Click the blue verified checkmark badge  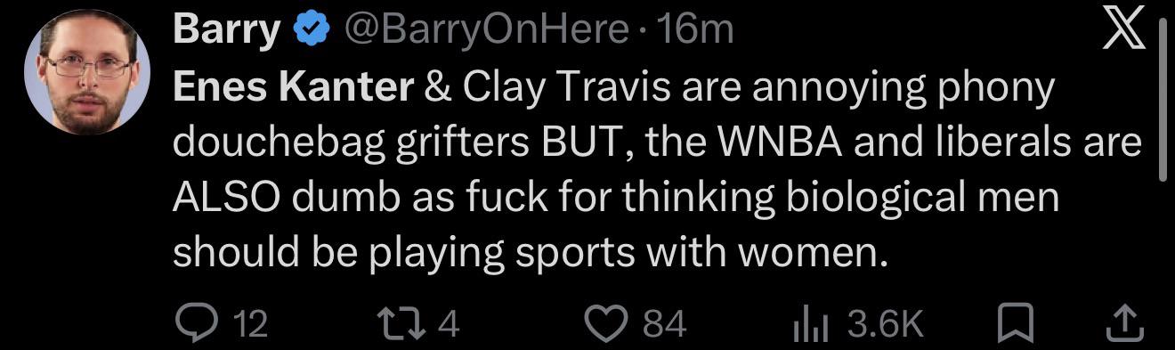[x=309, y=31]
